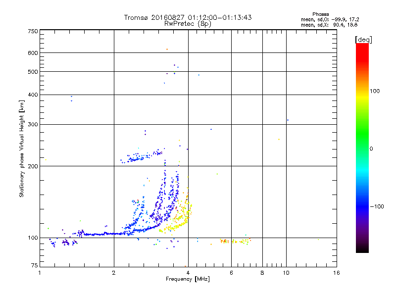Click the x-axis tick label '4'
The image size is (396, 297).
tap(188, 273)
